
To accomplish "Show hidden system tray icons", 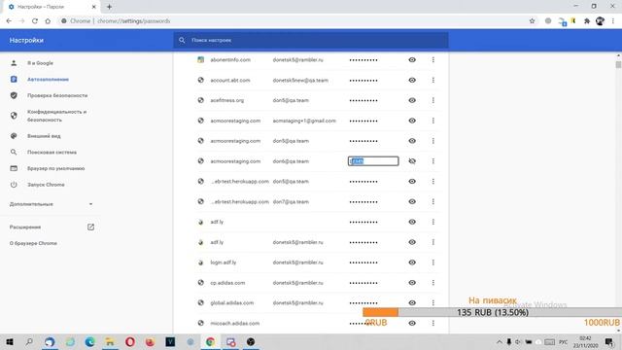I will pyautogui.click(x=499, y=341).
